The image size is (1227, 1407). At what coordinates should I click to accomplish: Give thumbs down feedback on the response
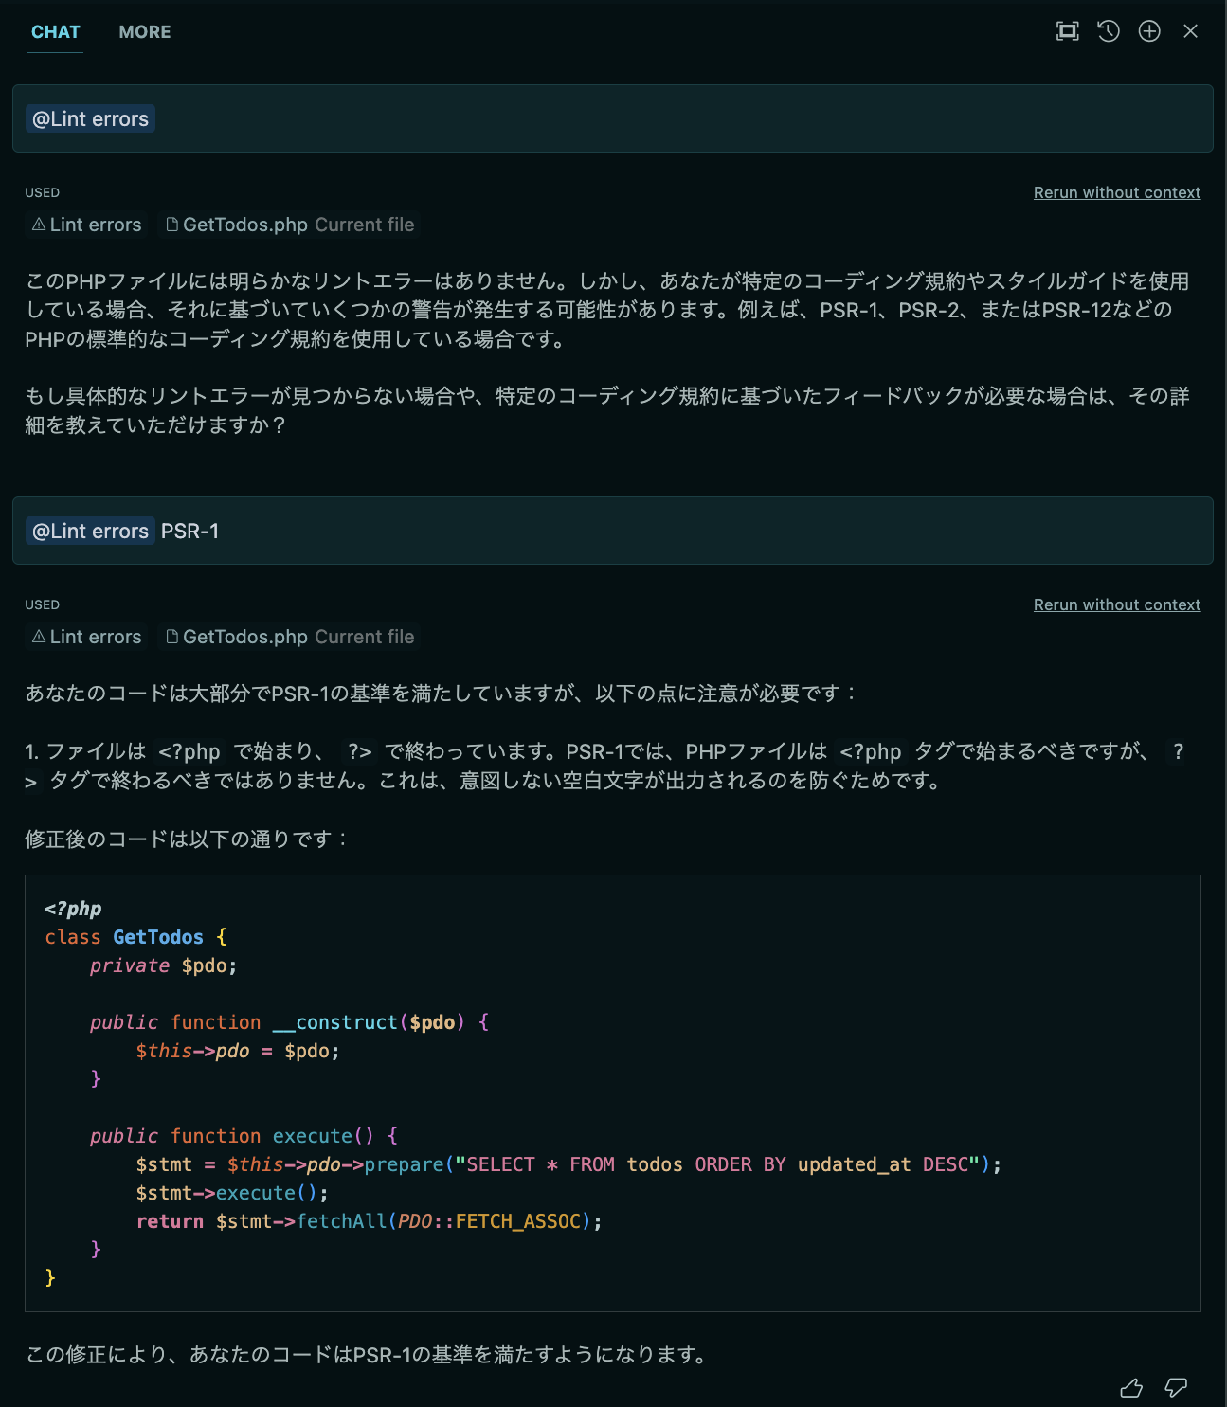click(1175, 1387)
